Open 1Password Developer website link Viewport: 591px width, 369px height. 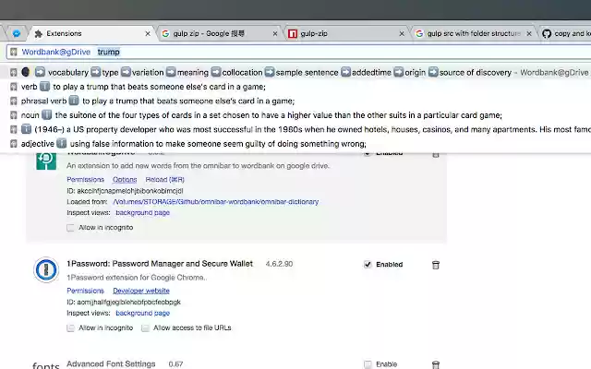[x=141, y=291]
